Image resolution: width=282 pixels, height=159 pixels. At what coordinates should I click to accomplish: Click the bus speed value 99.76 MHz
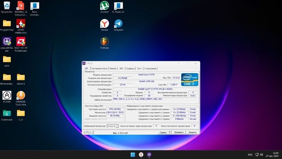pyautogui.click(x=115, y=116)
